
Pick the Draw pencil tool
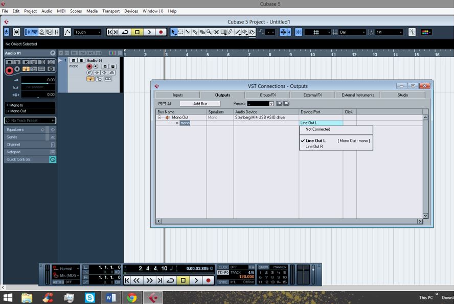coord(231,32)
